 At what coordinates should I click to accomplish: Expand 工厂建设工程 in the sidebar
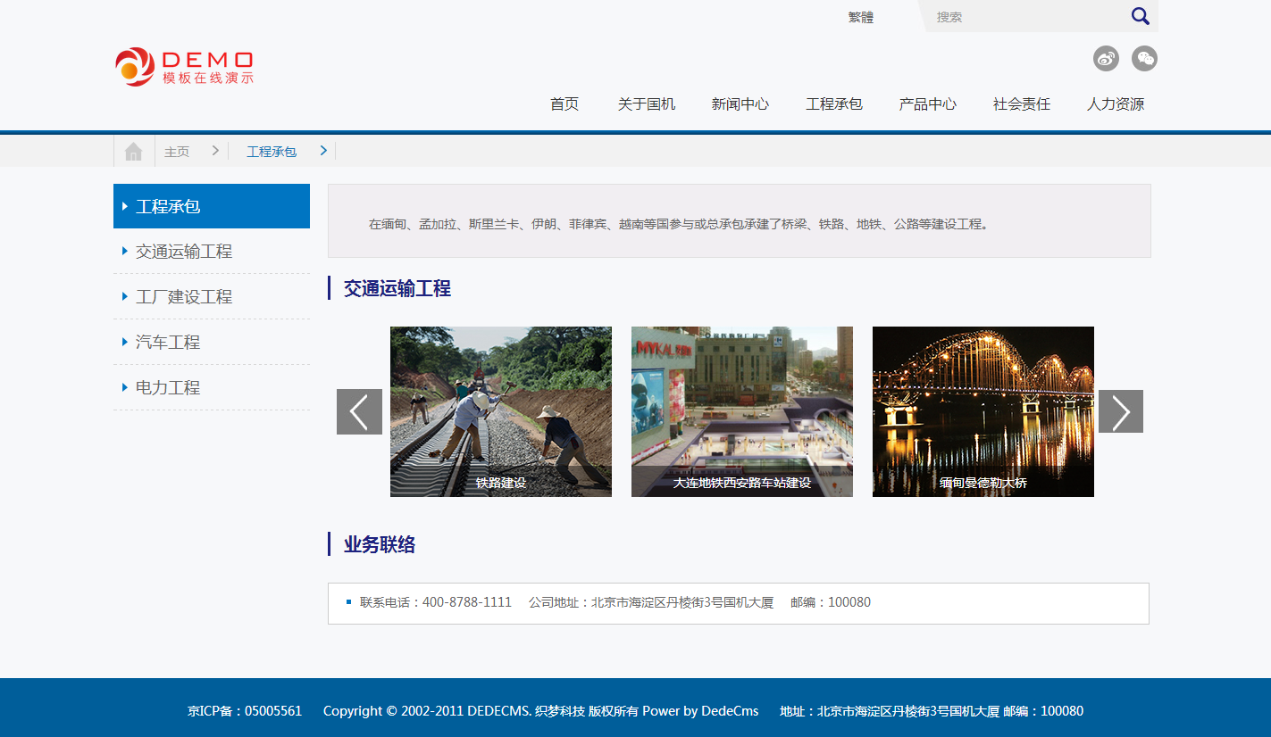[184, 297]
